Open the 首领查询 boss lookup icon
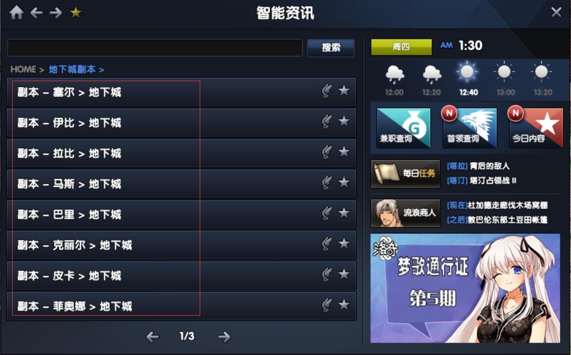 (470, 128)
